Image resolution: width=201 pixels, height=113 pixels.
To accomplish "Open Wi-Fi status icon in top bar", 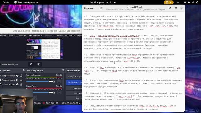I will (x=185, y=2).
